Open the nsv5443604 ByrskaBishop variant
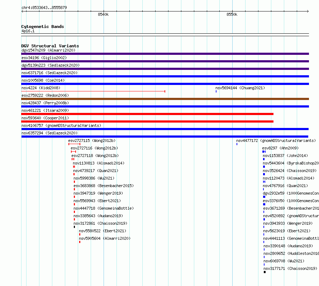 pyautogui.click(x=291, y=163)
